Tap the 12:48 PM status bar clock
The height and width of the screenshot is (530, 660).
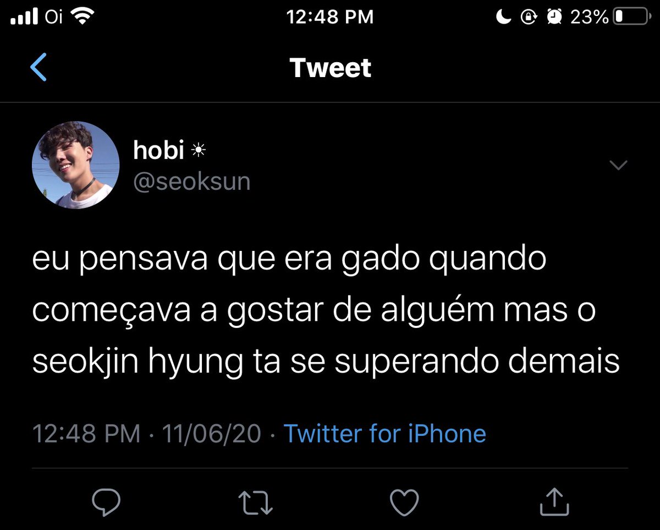(x=330, y=17)
